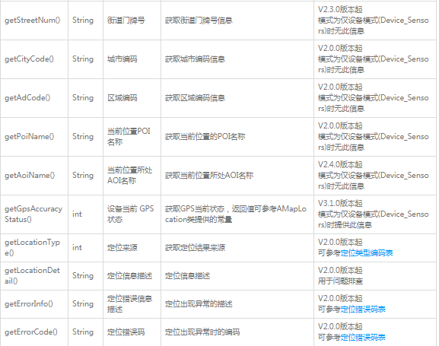The height and width of the screenshot is (346, 439).
Task: Click the String type in getErrorCode row
Action: pos(83,332)
